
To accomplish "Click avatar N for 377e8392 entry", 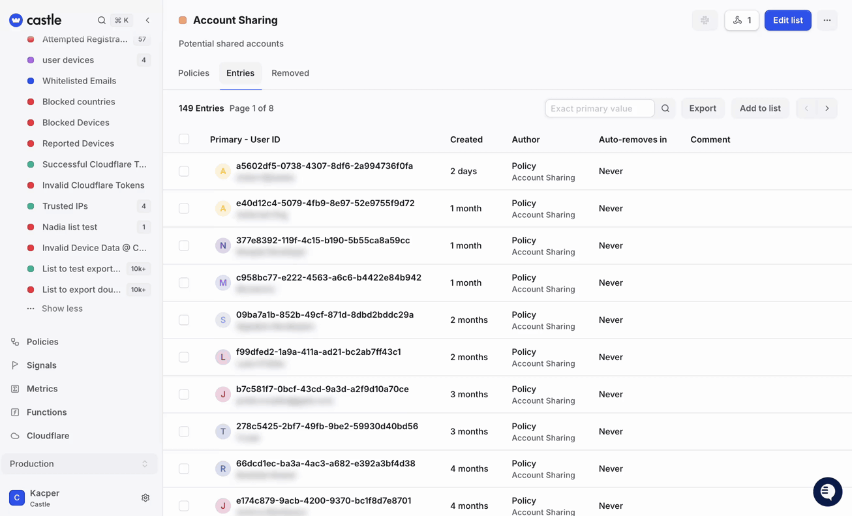I will tap(223, 245).
